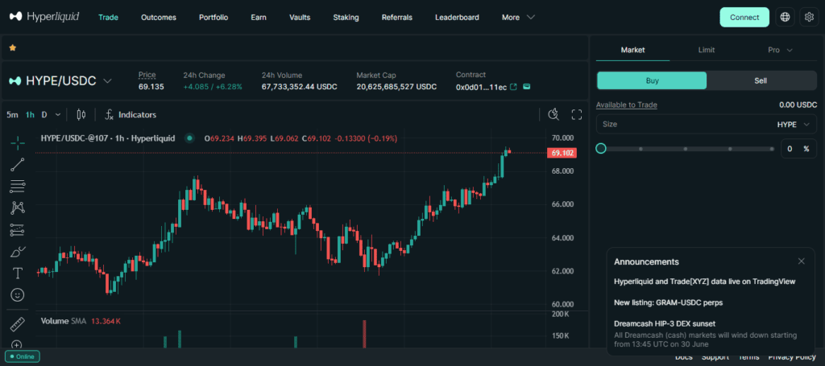Open the GRAM-USDC perps listing announcement
This screenshot has height=366, width=825.
pos(668,302)
